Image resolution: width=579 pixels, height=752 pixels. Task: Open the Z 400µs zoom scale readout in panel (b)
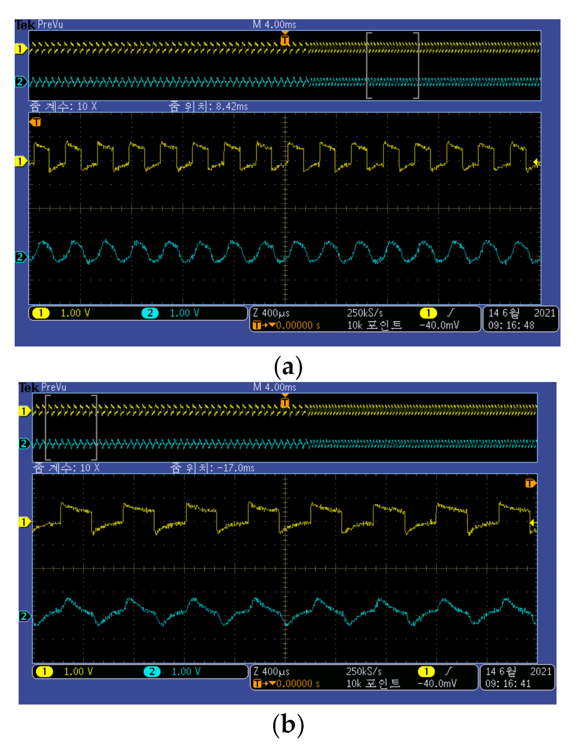tap(271, 672)
